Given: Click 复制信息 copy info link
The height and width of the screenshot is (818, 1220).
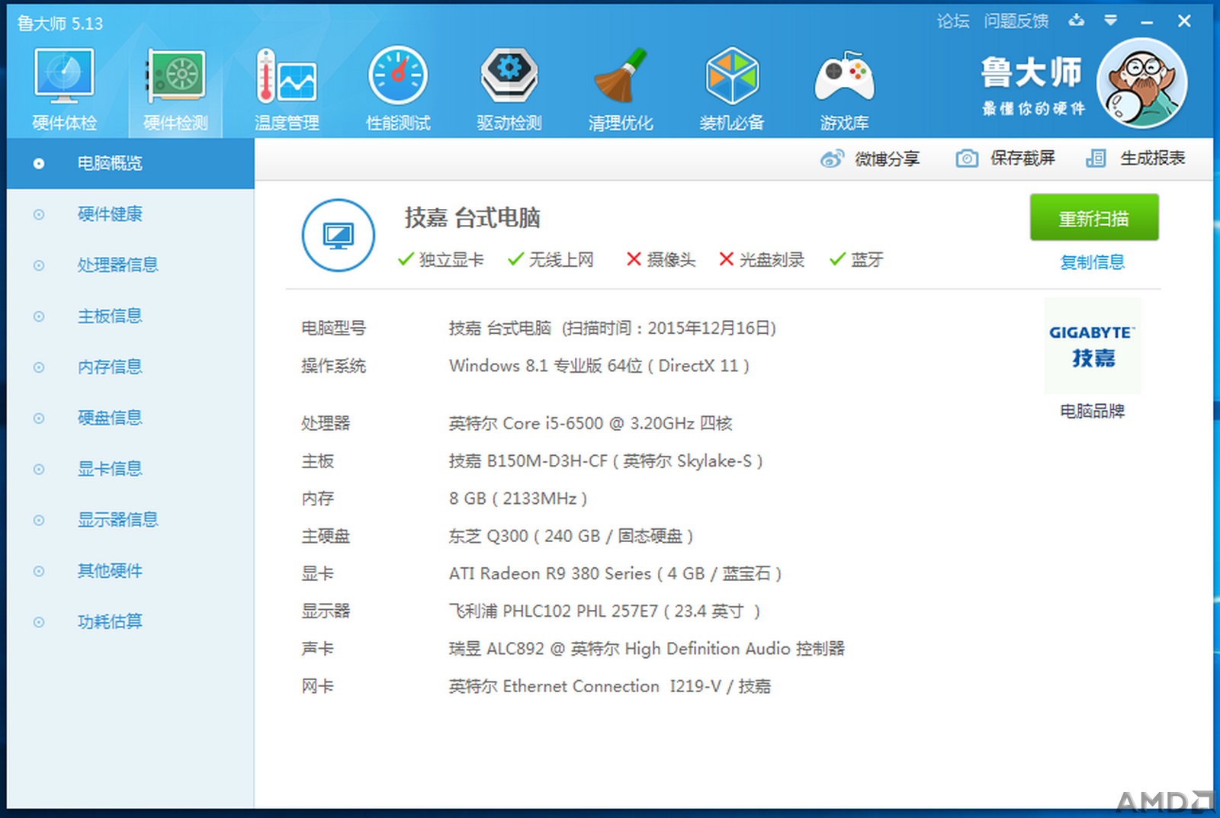Looking at the screenshot, I should click(1092, 263).
